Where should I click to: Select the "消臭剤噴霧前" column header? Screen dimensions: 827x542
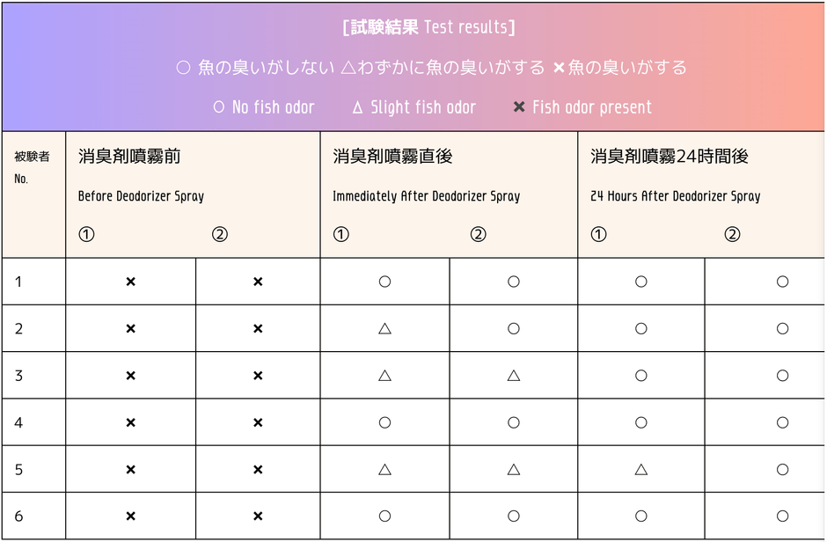(x=129, y=157)
